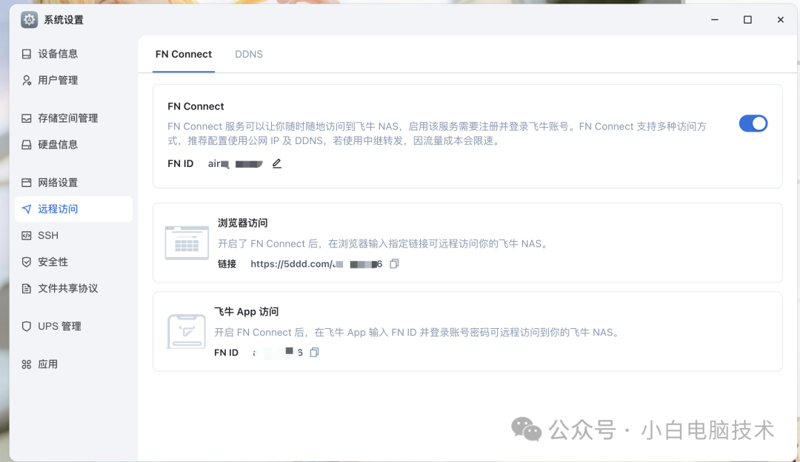
Task: Minimize the 系统设置 window
Action: pos(715,20)
